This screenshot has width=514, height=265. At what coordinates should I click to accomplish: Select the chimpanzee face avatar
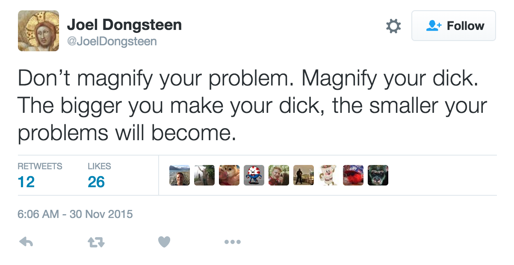point(378,175)
